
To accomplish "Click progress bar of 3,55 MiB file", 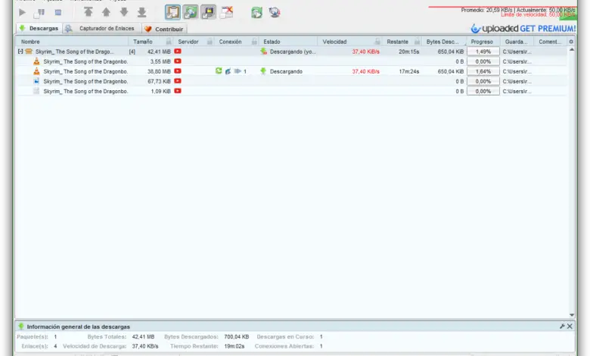I will pyautogui.click(x=483, y=61).
